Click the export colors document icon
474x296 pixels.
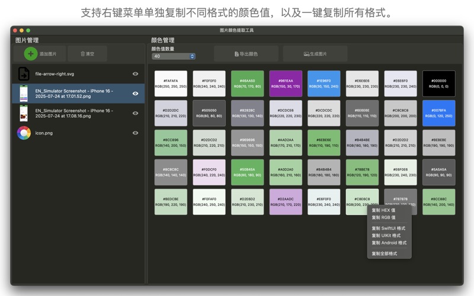point(237,54)
